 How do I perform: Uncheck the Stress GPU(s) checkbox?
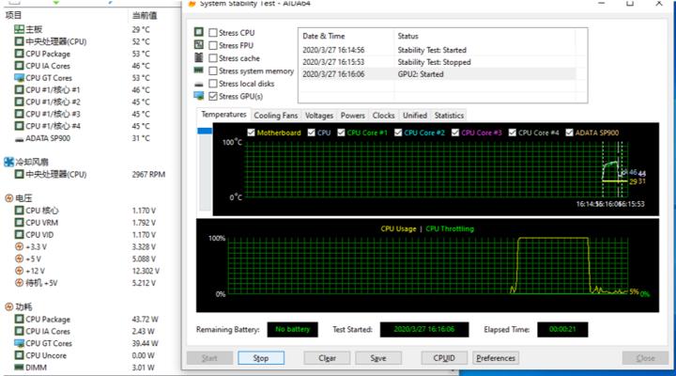(213, 96)
